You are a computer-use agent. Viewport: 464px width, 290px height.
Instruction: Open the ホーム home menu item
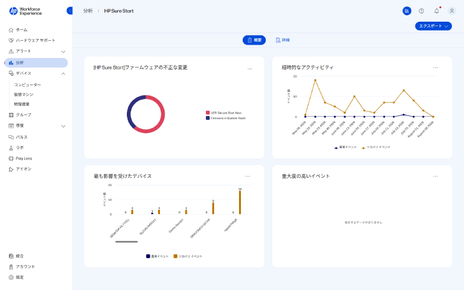coord(22,30)
